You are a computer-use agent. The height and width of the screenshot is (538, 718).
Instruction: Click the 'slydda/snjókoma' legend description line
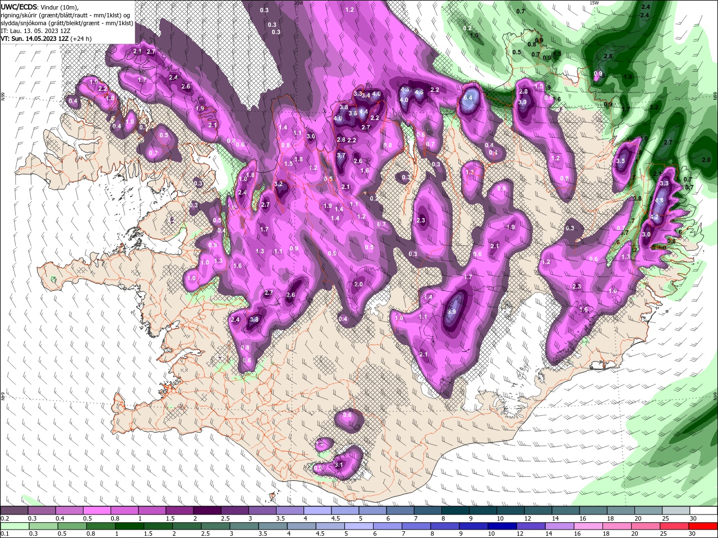(67, 23)
